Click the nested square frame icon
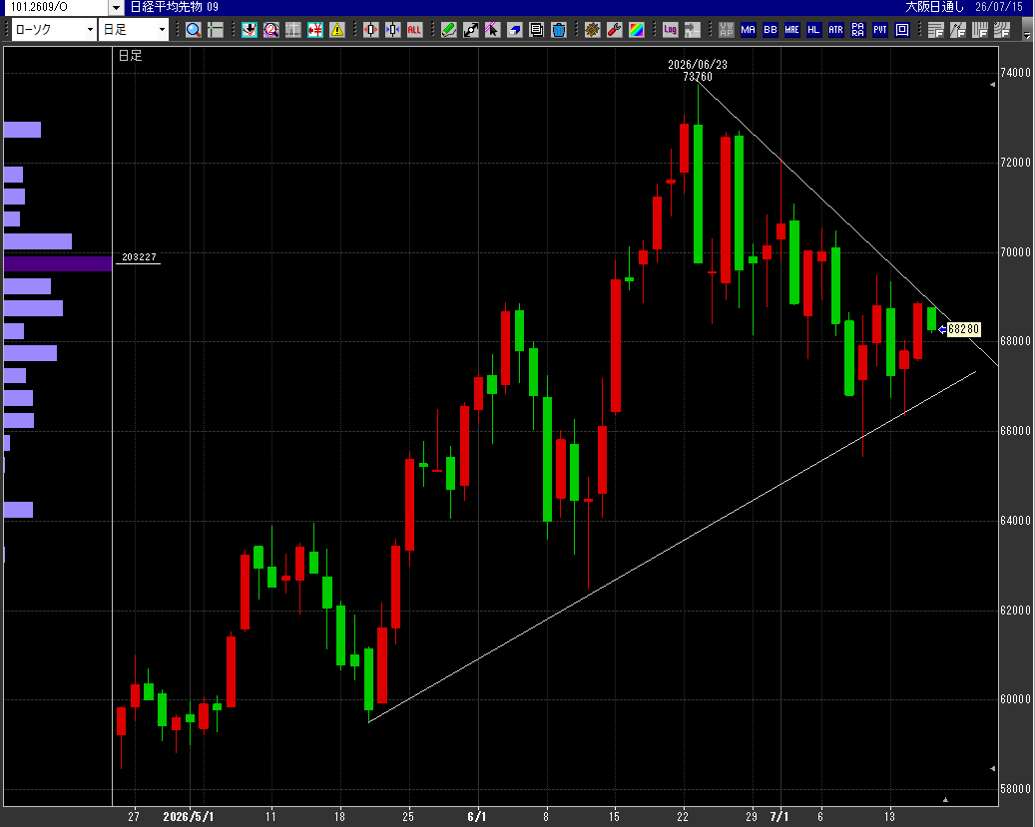The height and width of the screenshot is (827, 1035). [902, 30]
